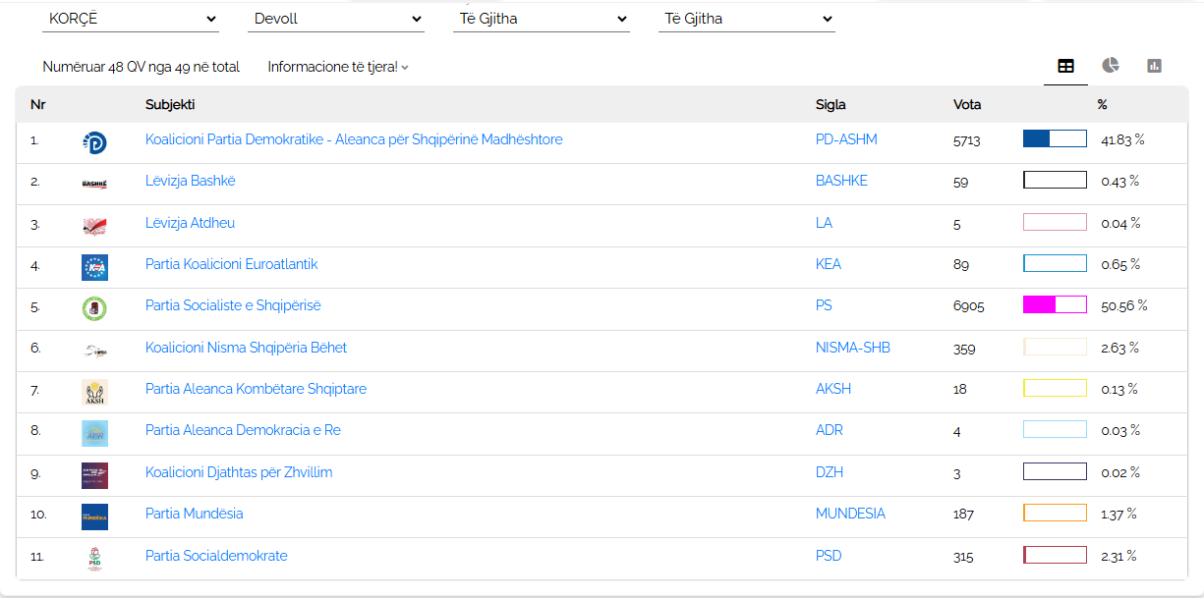Click the Partia Demokratike party logo
Image resolution: width=1204 pixels, height=598 pixels.
click(x=94, y=142)
